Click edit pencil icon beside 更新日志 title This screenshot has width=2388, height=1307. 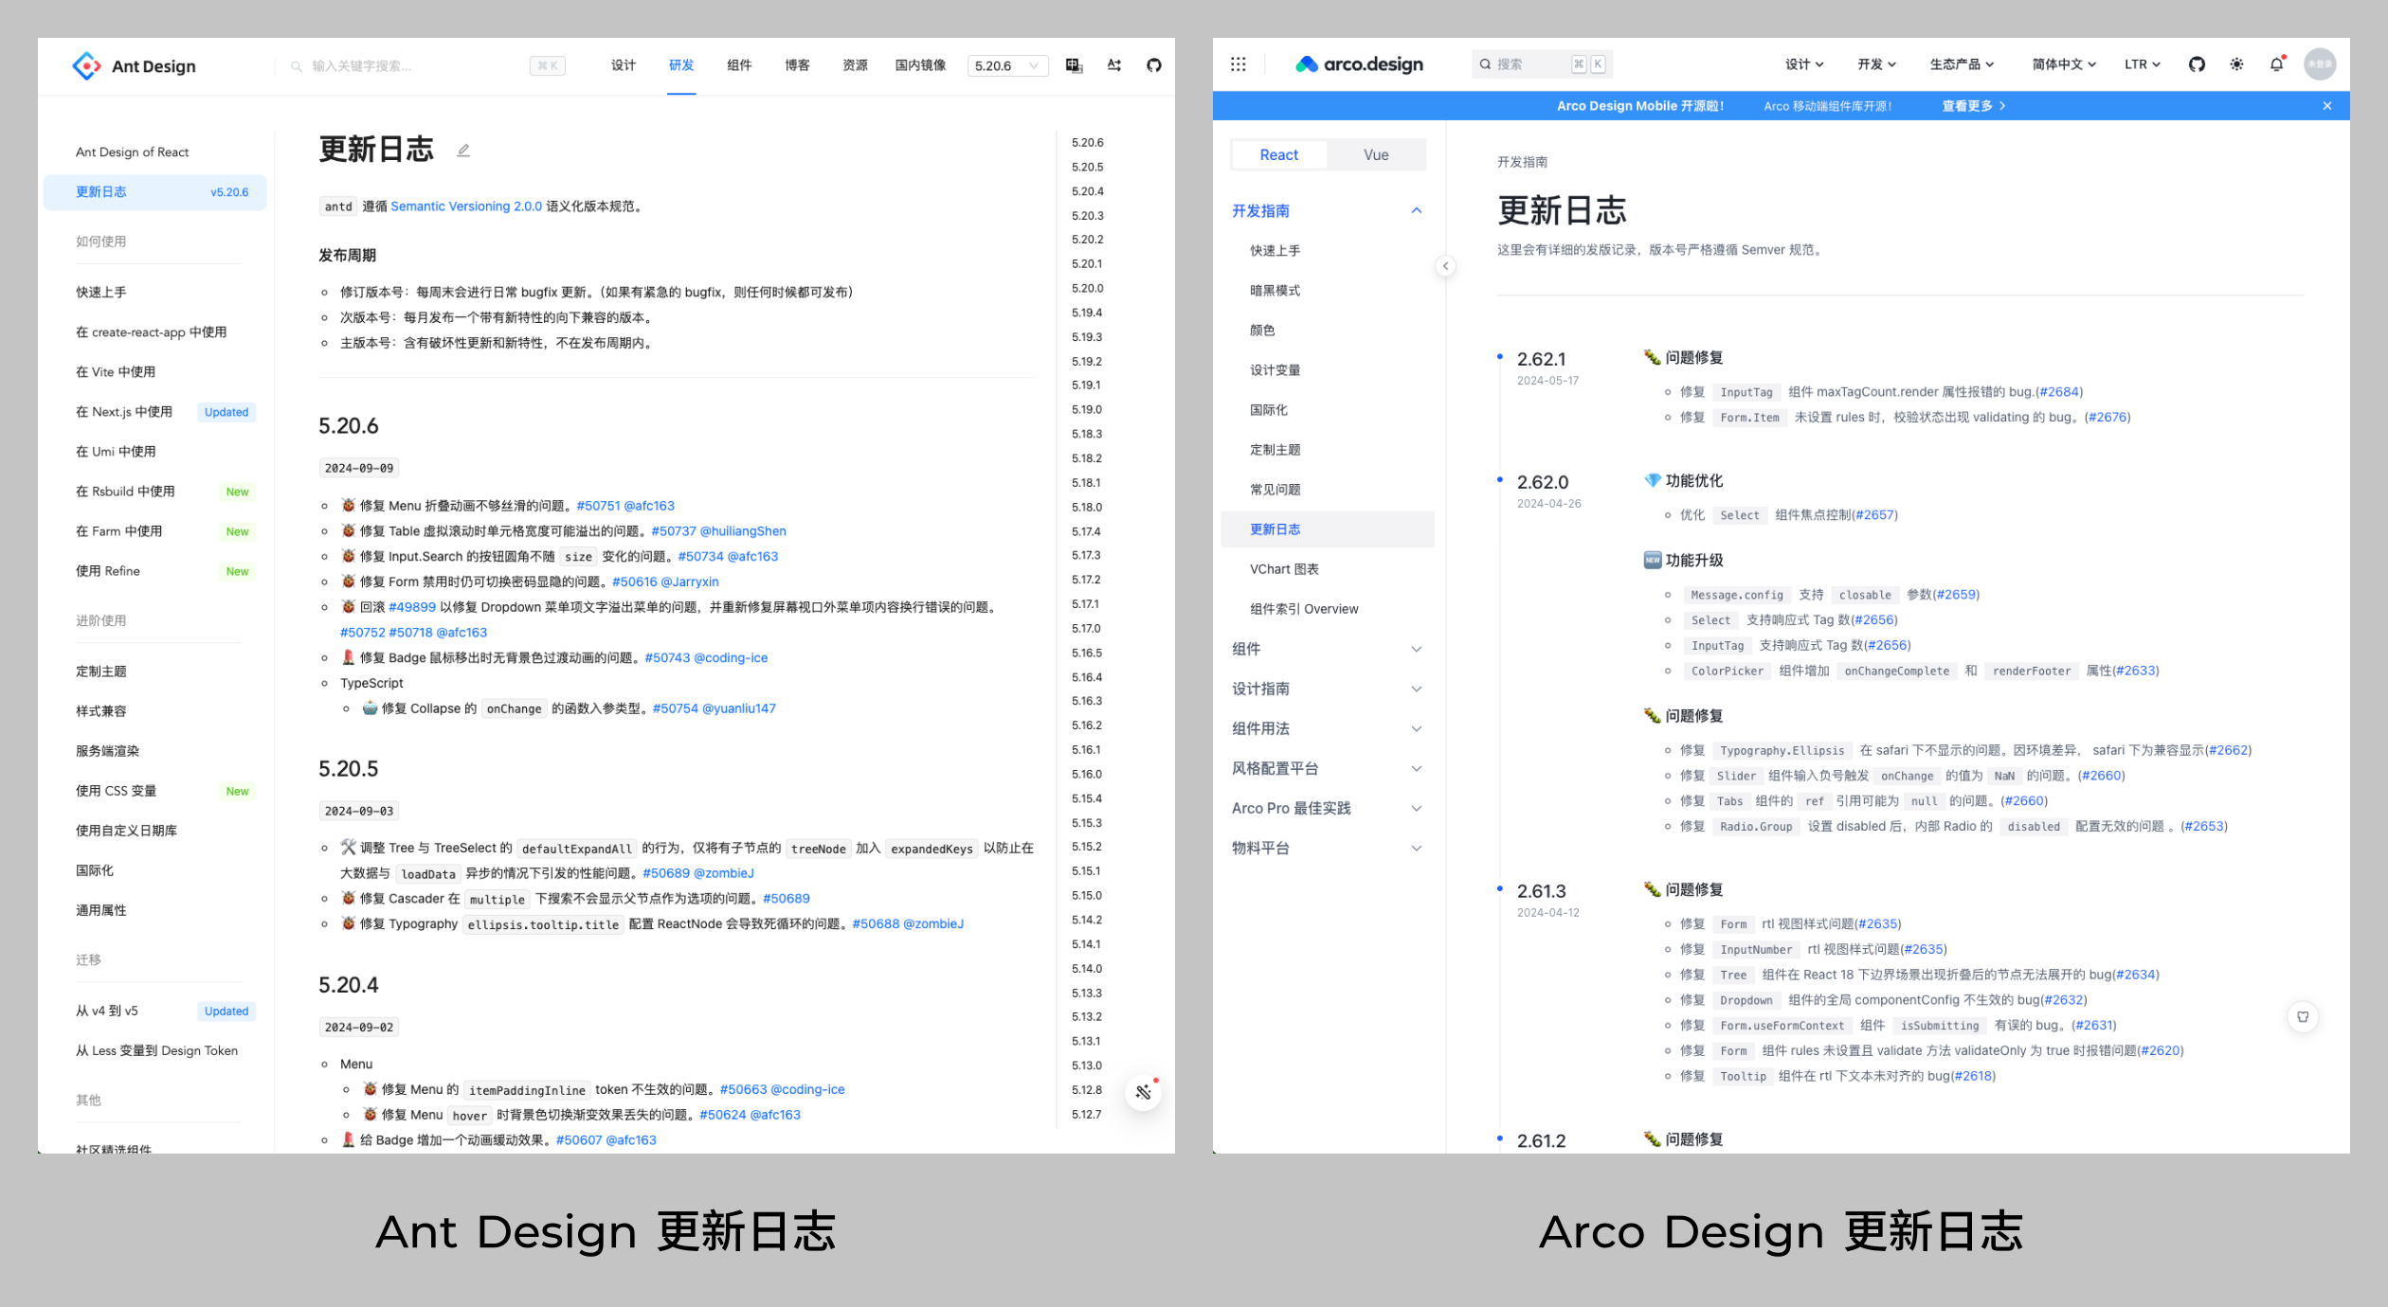coord(463,151)
